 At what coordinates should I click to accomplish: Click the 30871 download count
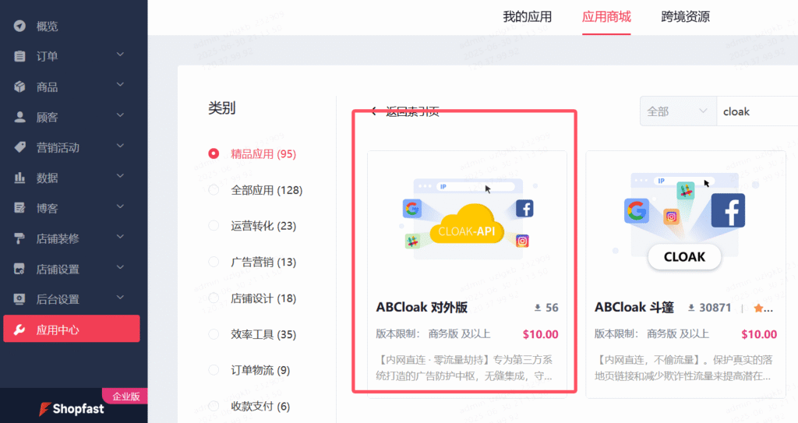click(x=715, y=308)
